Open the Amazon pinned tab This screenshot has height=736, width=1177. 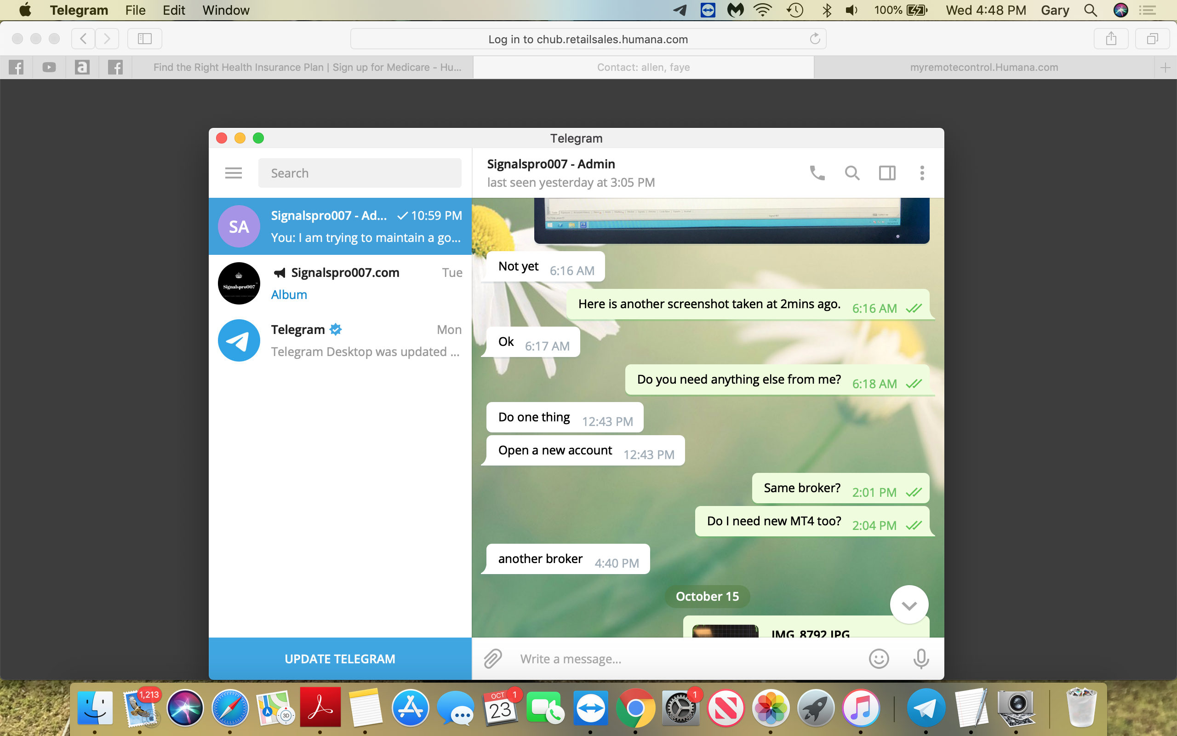point(82,67)
